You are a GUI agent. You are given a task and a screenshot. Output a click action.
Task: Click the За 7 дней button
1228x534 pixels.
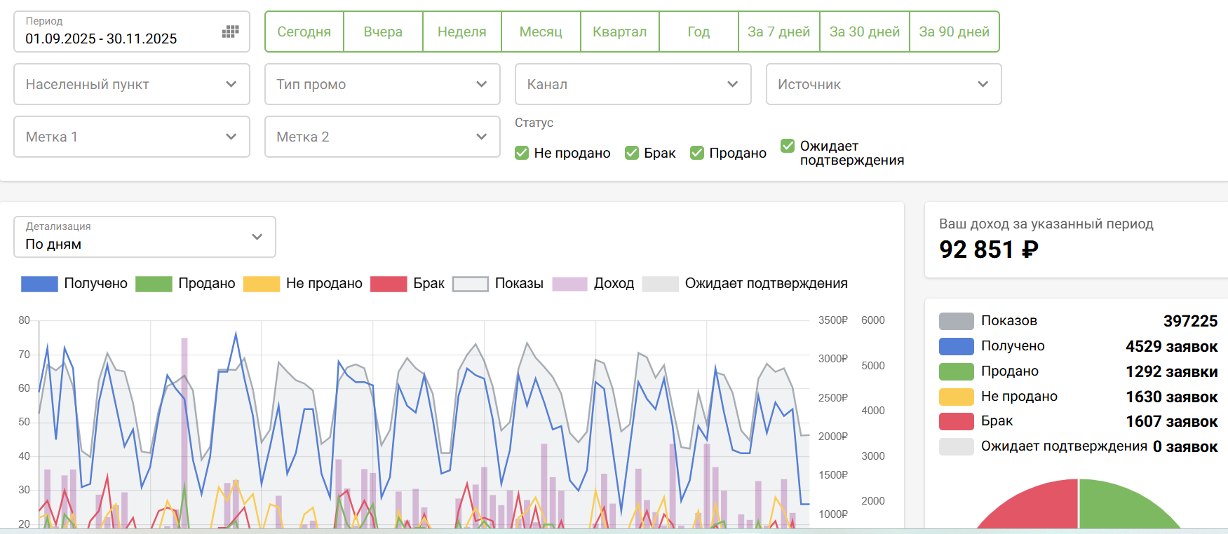[778, 32]
